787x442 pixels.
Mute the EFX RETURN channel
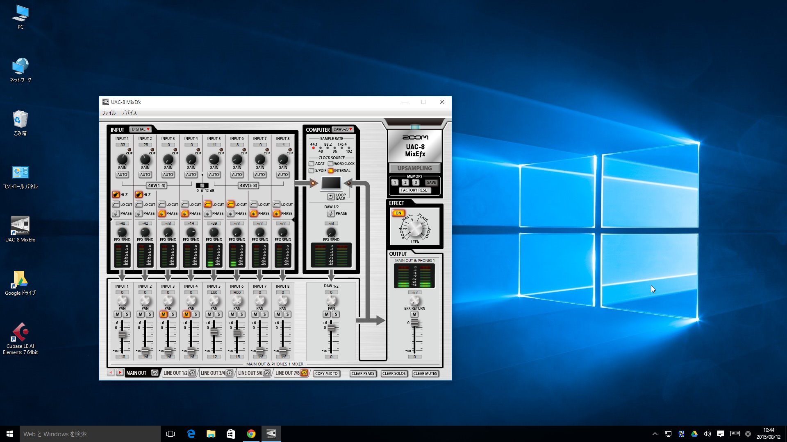414,314
